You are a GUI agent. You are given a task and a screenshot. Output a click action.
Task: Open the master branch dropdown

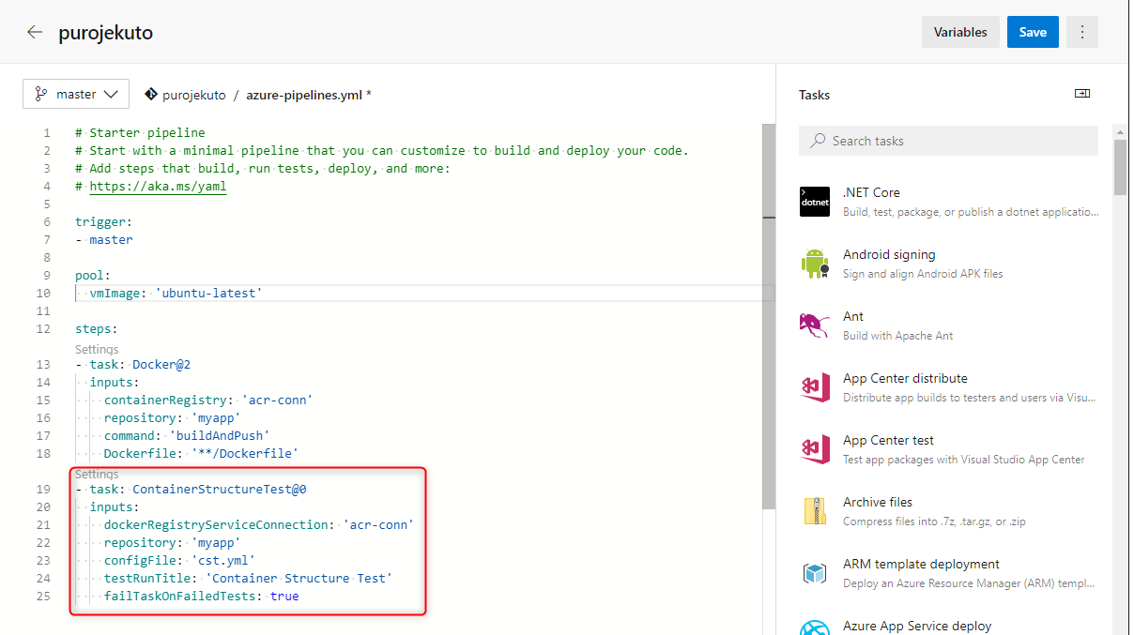click(76, 94)
